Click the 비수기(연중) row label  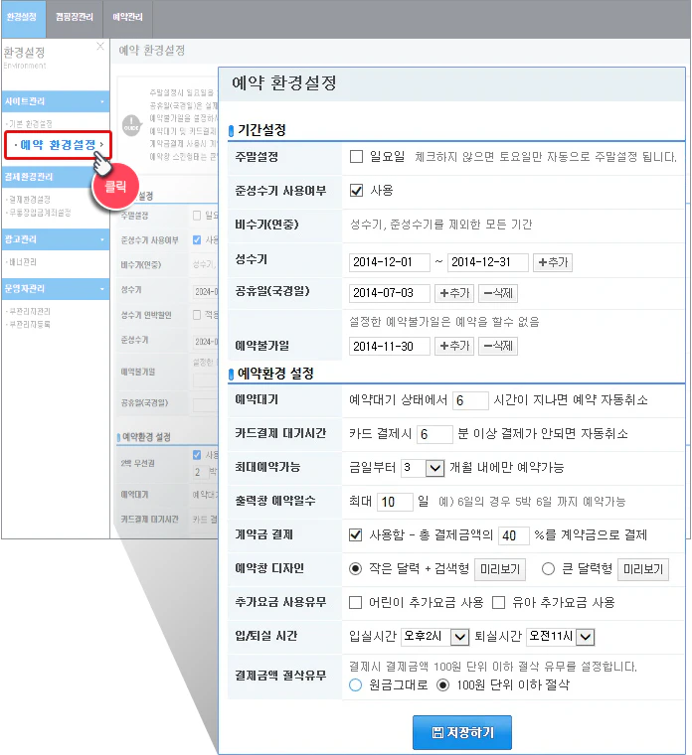click(x=266, y=225)
